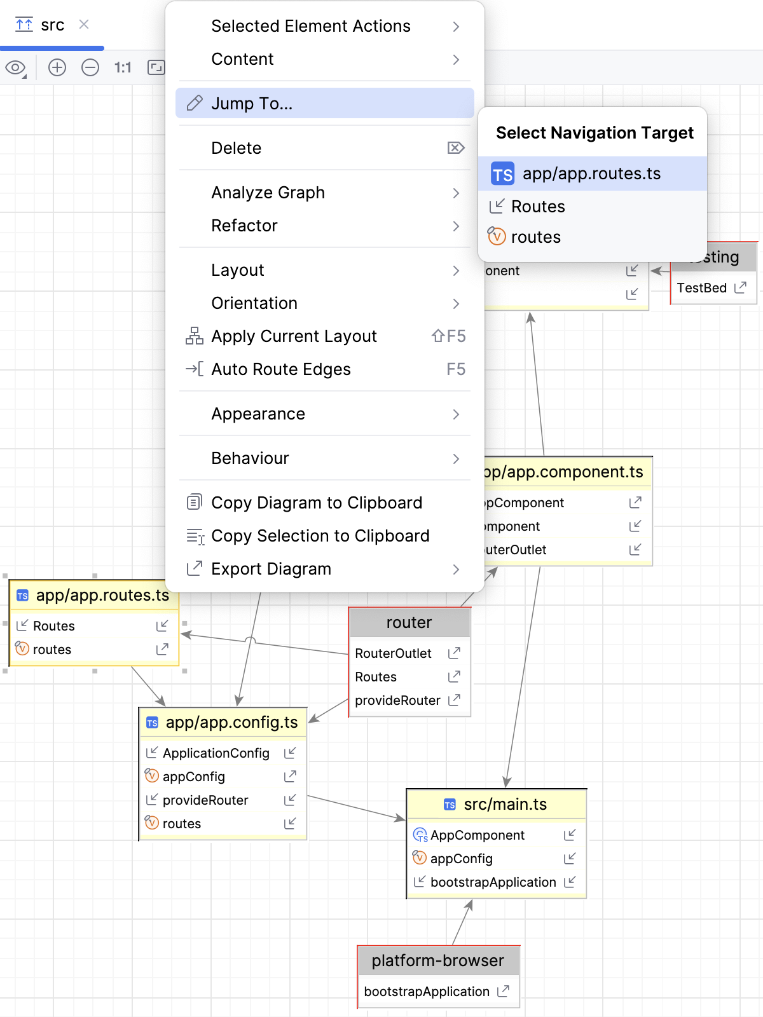
Task: Click the Auto Route Edges arrow icon
Action: click(x=195, y=369)
